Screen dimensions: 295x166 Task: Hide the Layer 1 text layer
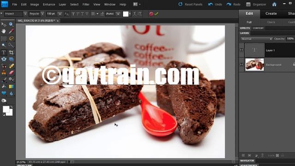(242, 50)
